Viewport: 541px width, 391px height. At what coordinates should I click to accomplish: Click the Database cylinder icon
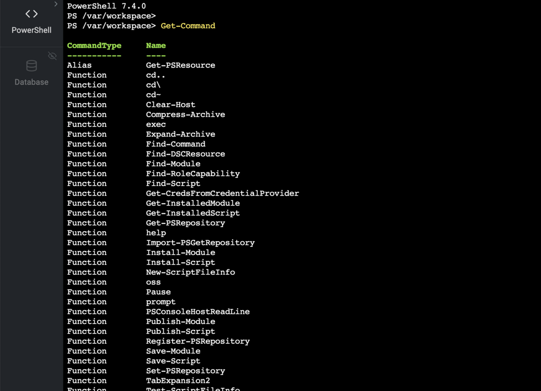(31, 67)
